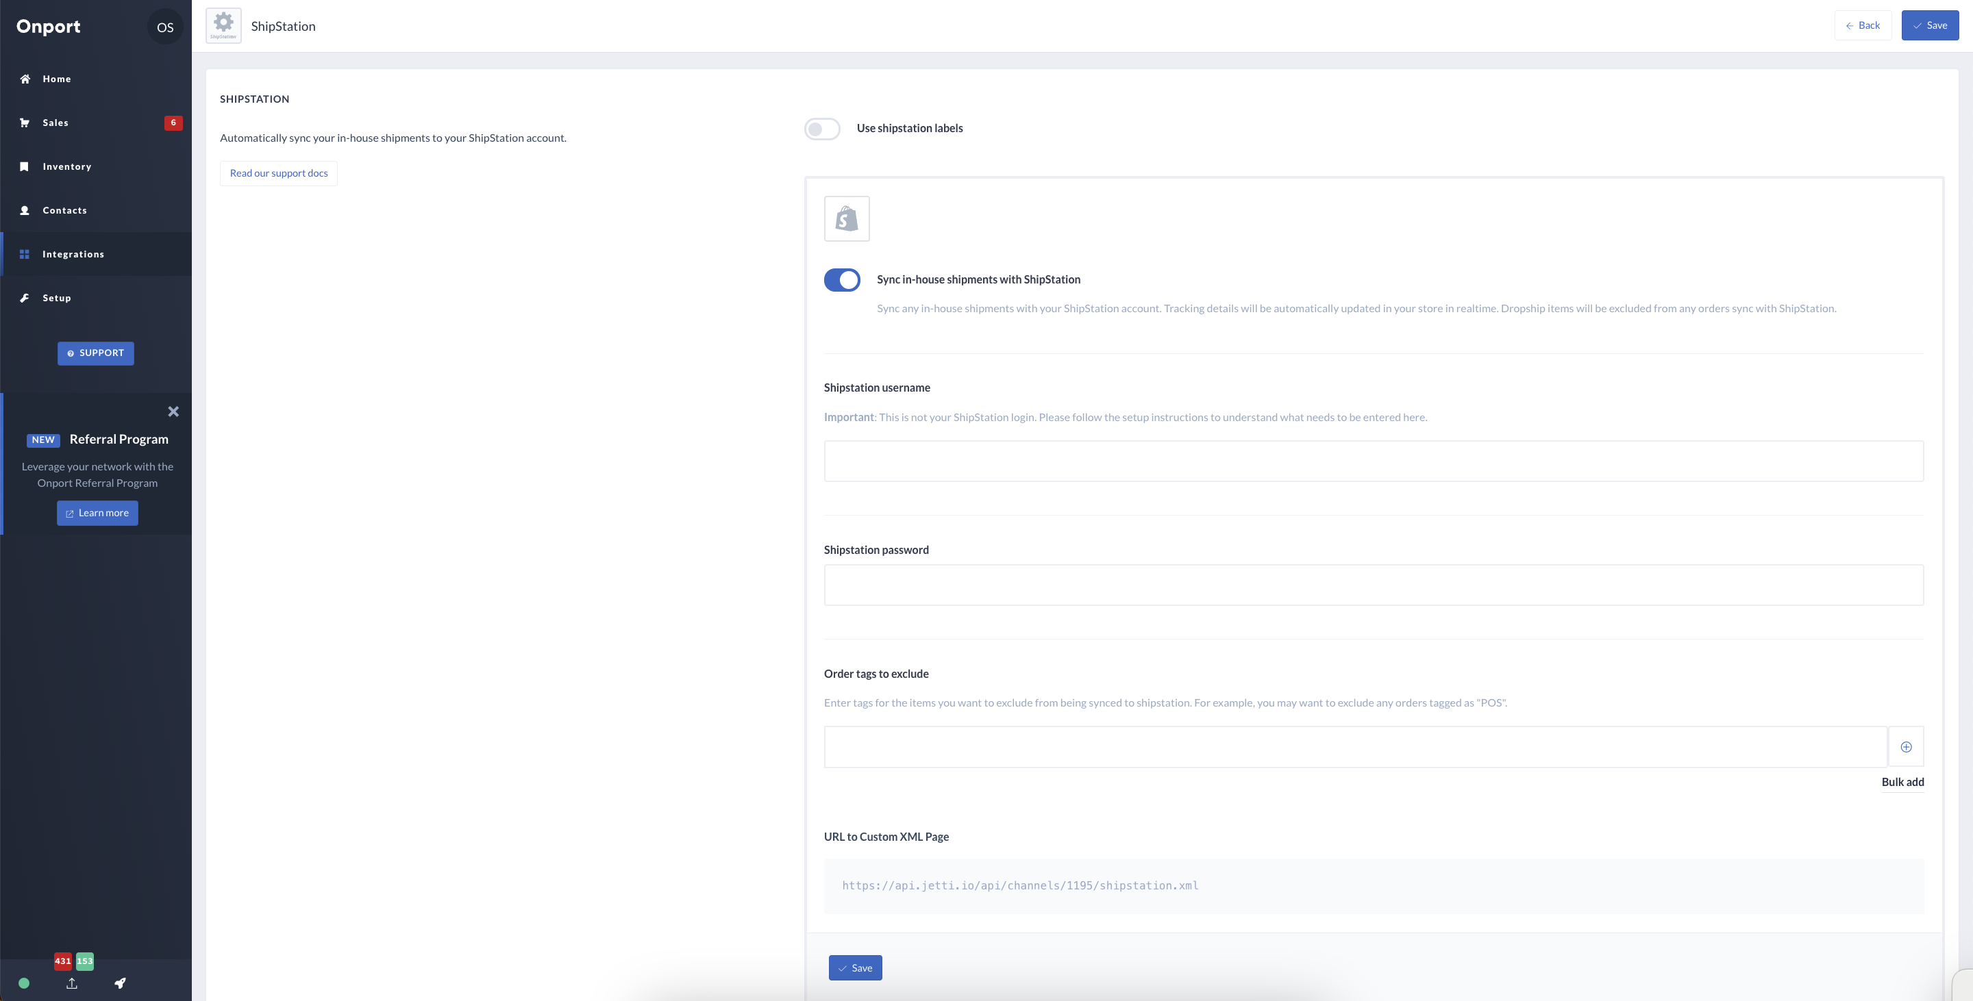Click the Inventory bookmark icon

point(25,166)
